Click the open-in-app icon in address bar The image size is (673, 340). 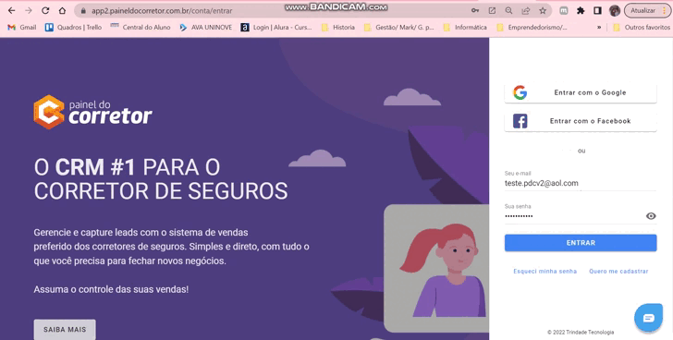[x=492, y=11]
